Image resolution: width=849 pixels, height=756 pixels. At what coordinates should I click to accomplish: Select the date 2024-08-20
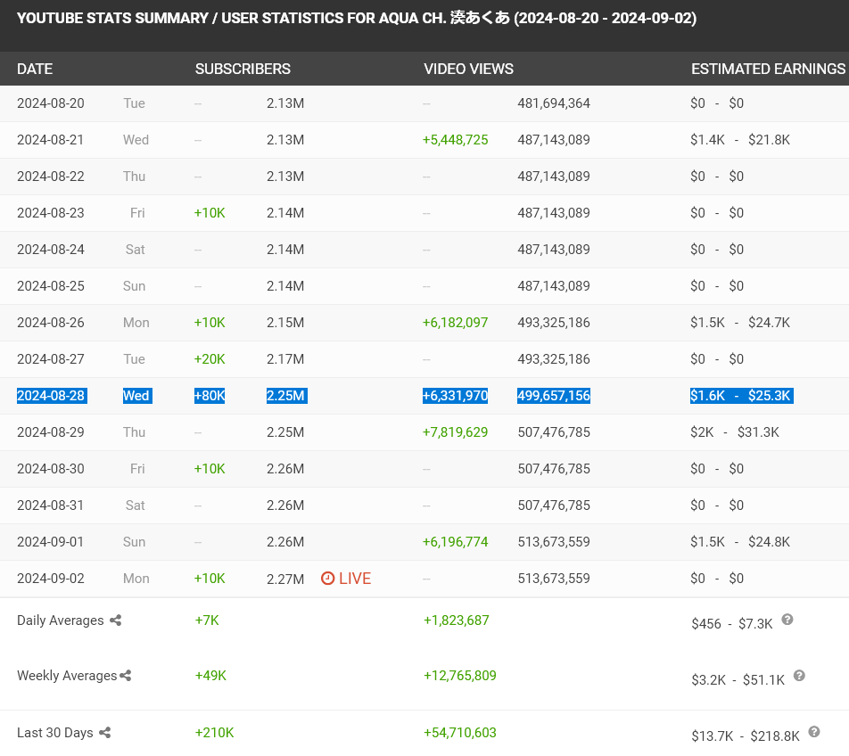pyautogui.click(x=51, y=103)
